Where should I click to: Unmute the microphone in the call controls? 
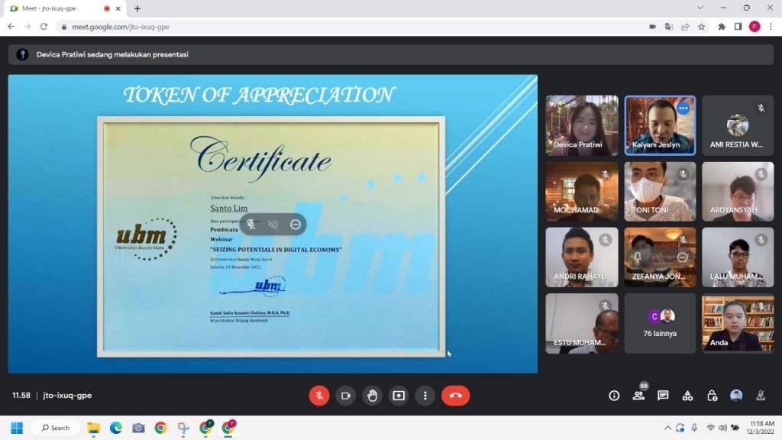pyautogui.click(x=319, y=396)
